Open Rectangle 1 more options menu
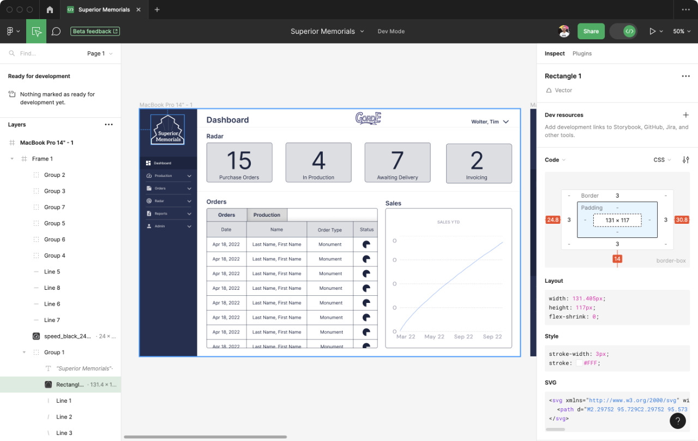 click(685, 76)
